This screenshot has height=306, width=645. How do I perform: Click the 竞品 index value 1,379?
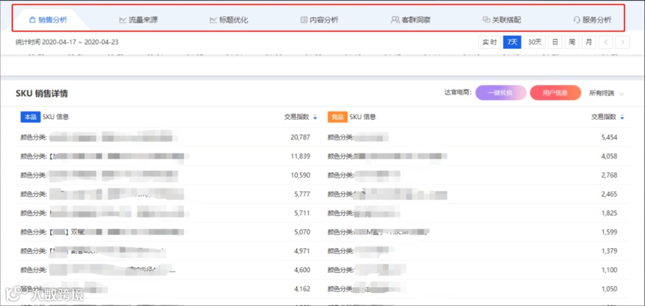[x=609, y=251]
